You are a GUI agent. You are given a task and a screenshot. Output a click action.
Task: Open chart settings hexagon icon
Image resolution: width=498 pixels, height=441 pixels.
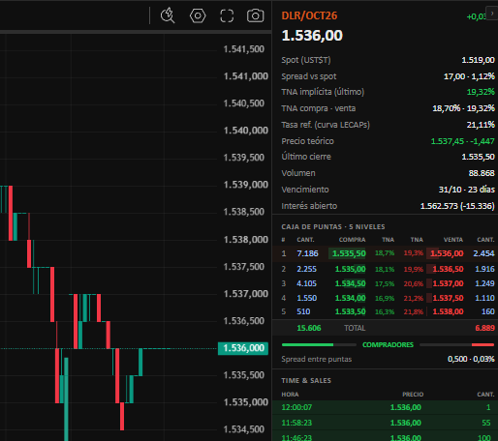tap(198, 15)
